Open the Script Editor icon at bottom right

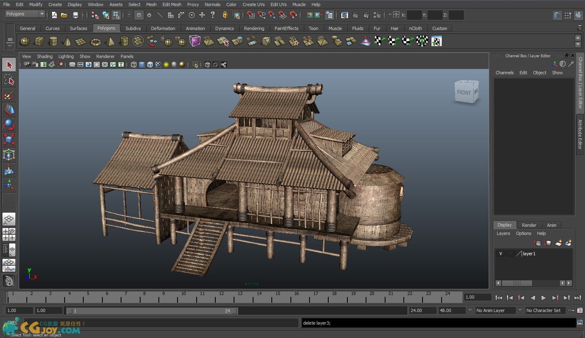coord(580,323)
